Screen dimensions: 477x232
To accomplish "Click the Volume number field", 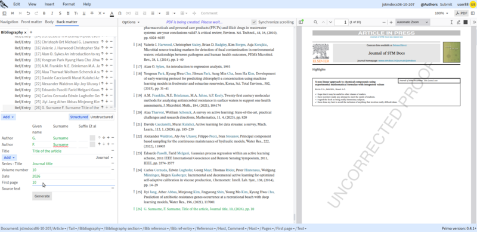I will point(71,170).
